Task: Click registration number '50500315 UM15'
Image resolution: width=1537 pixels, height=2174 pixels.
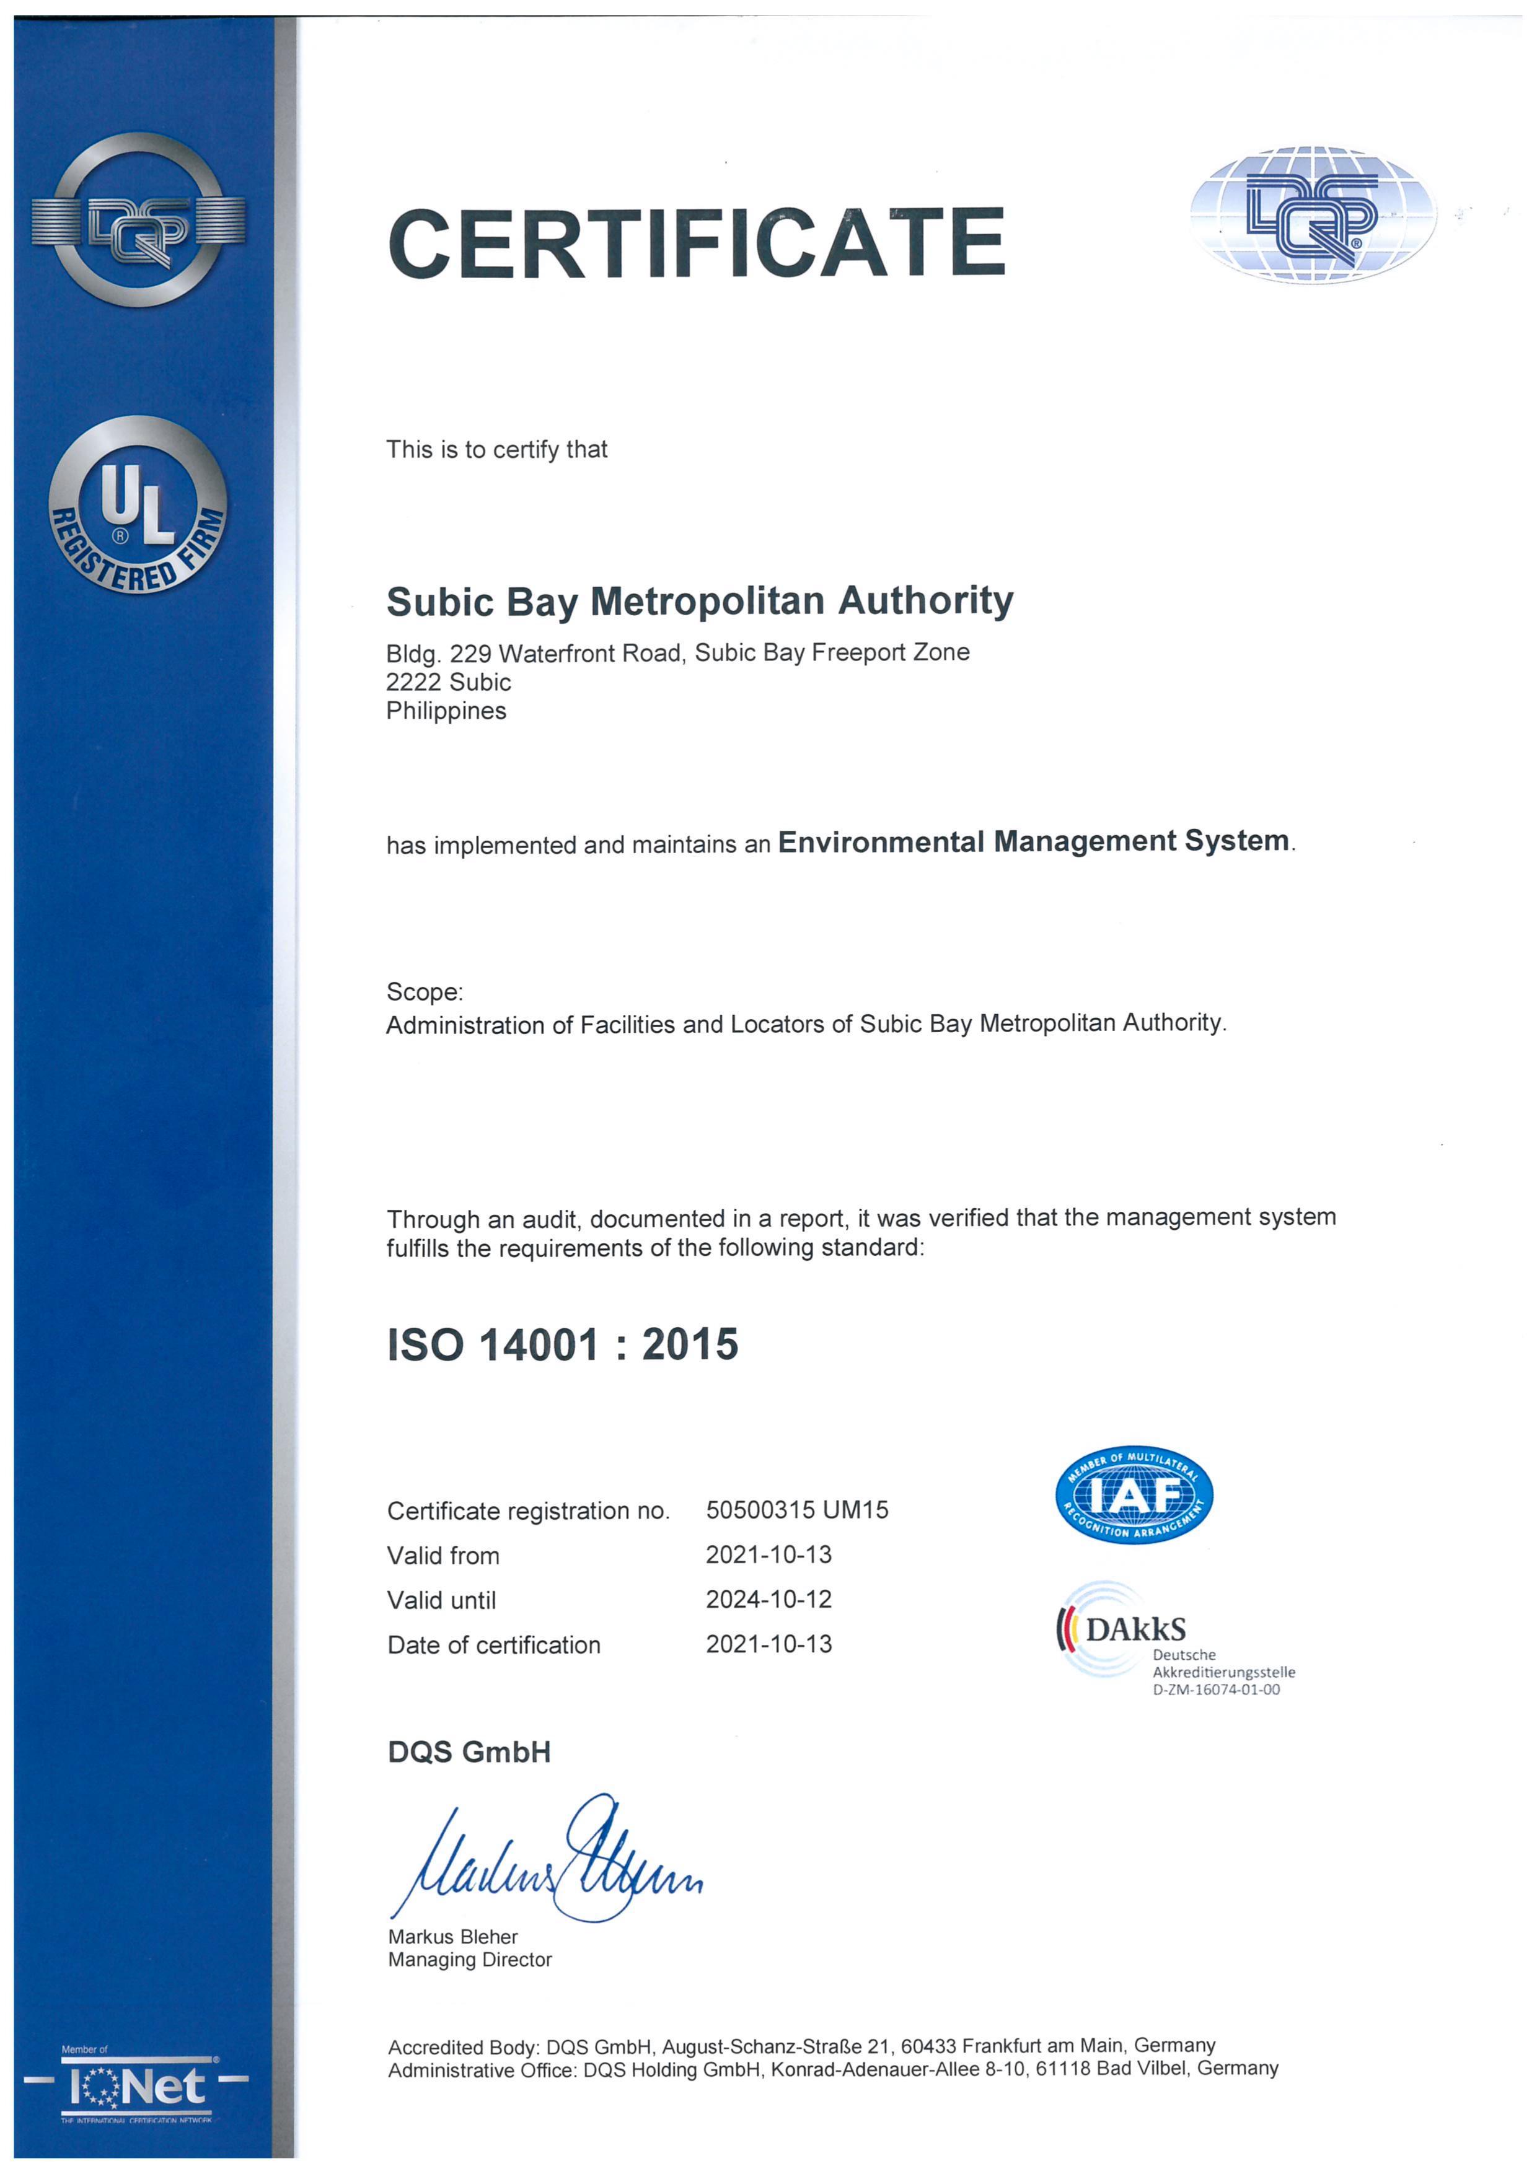Action: [x=798, y=1510]
